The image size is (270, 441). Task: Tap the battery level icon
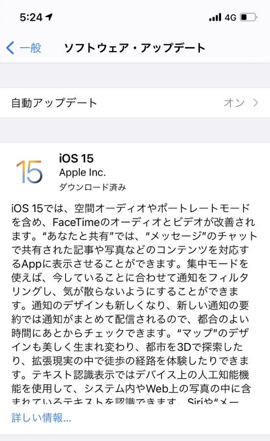248,17
